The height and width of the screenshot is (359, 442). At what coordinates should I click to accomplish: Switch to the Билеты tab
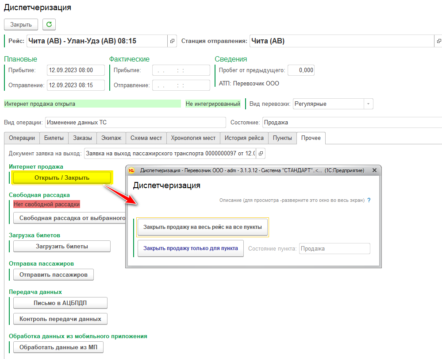(54, 138)
